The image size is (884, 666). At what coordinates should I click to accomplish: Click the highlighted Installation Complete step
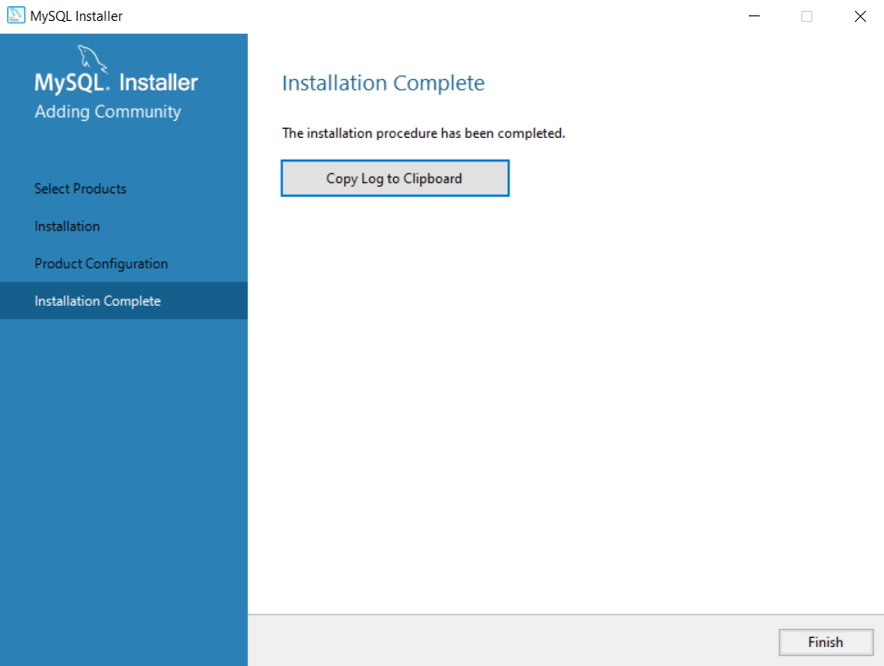tap(97, 300)
